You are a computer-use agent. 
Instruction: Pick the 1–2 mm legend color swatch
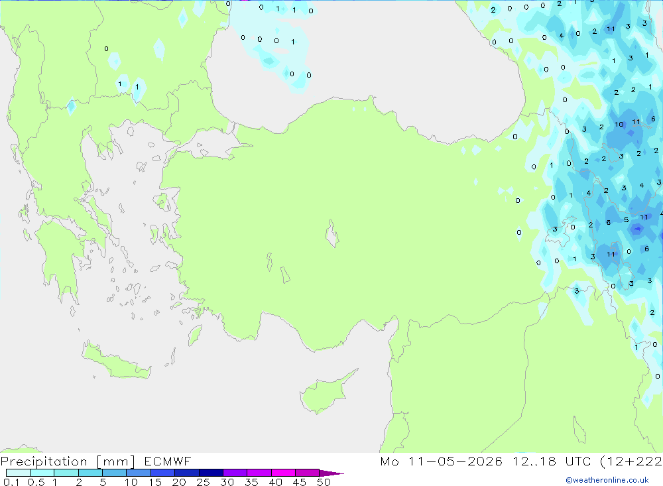(66, 473)
